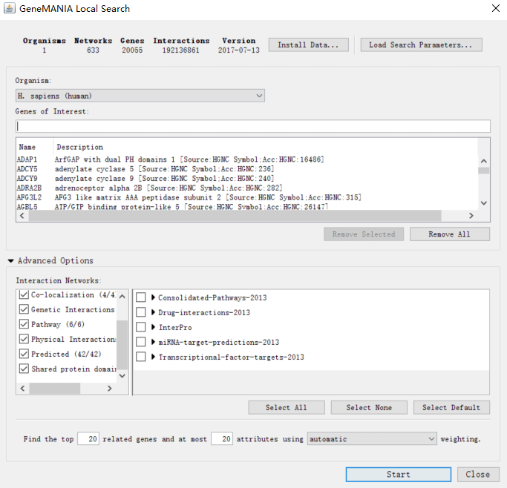Image resolution: width=507 pixels, height=488 pixels.
Task: Select the AGBL5 gene row
Action: pos(247,206)
